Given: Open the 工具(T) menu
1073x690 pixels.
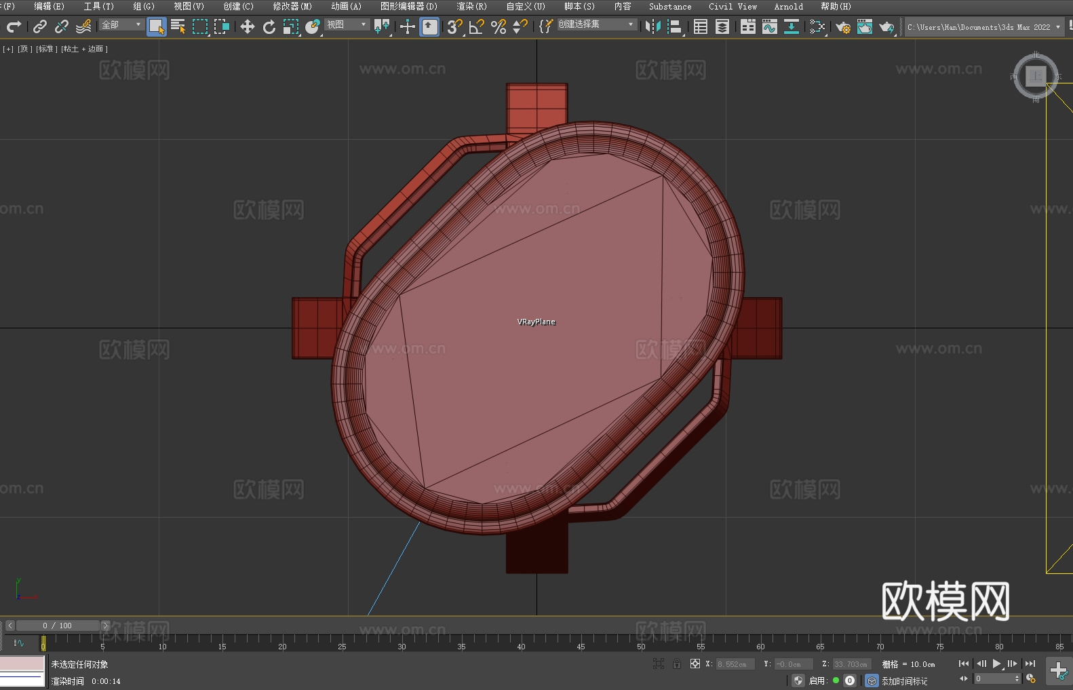Looking at the screenshot, I should click(x=99, y=6).
